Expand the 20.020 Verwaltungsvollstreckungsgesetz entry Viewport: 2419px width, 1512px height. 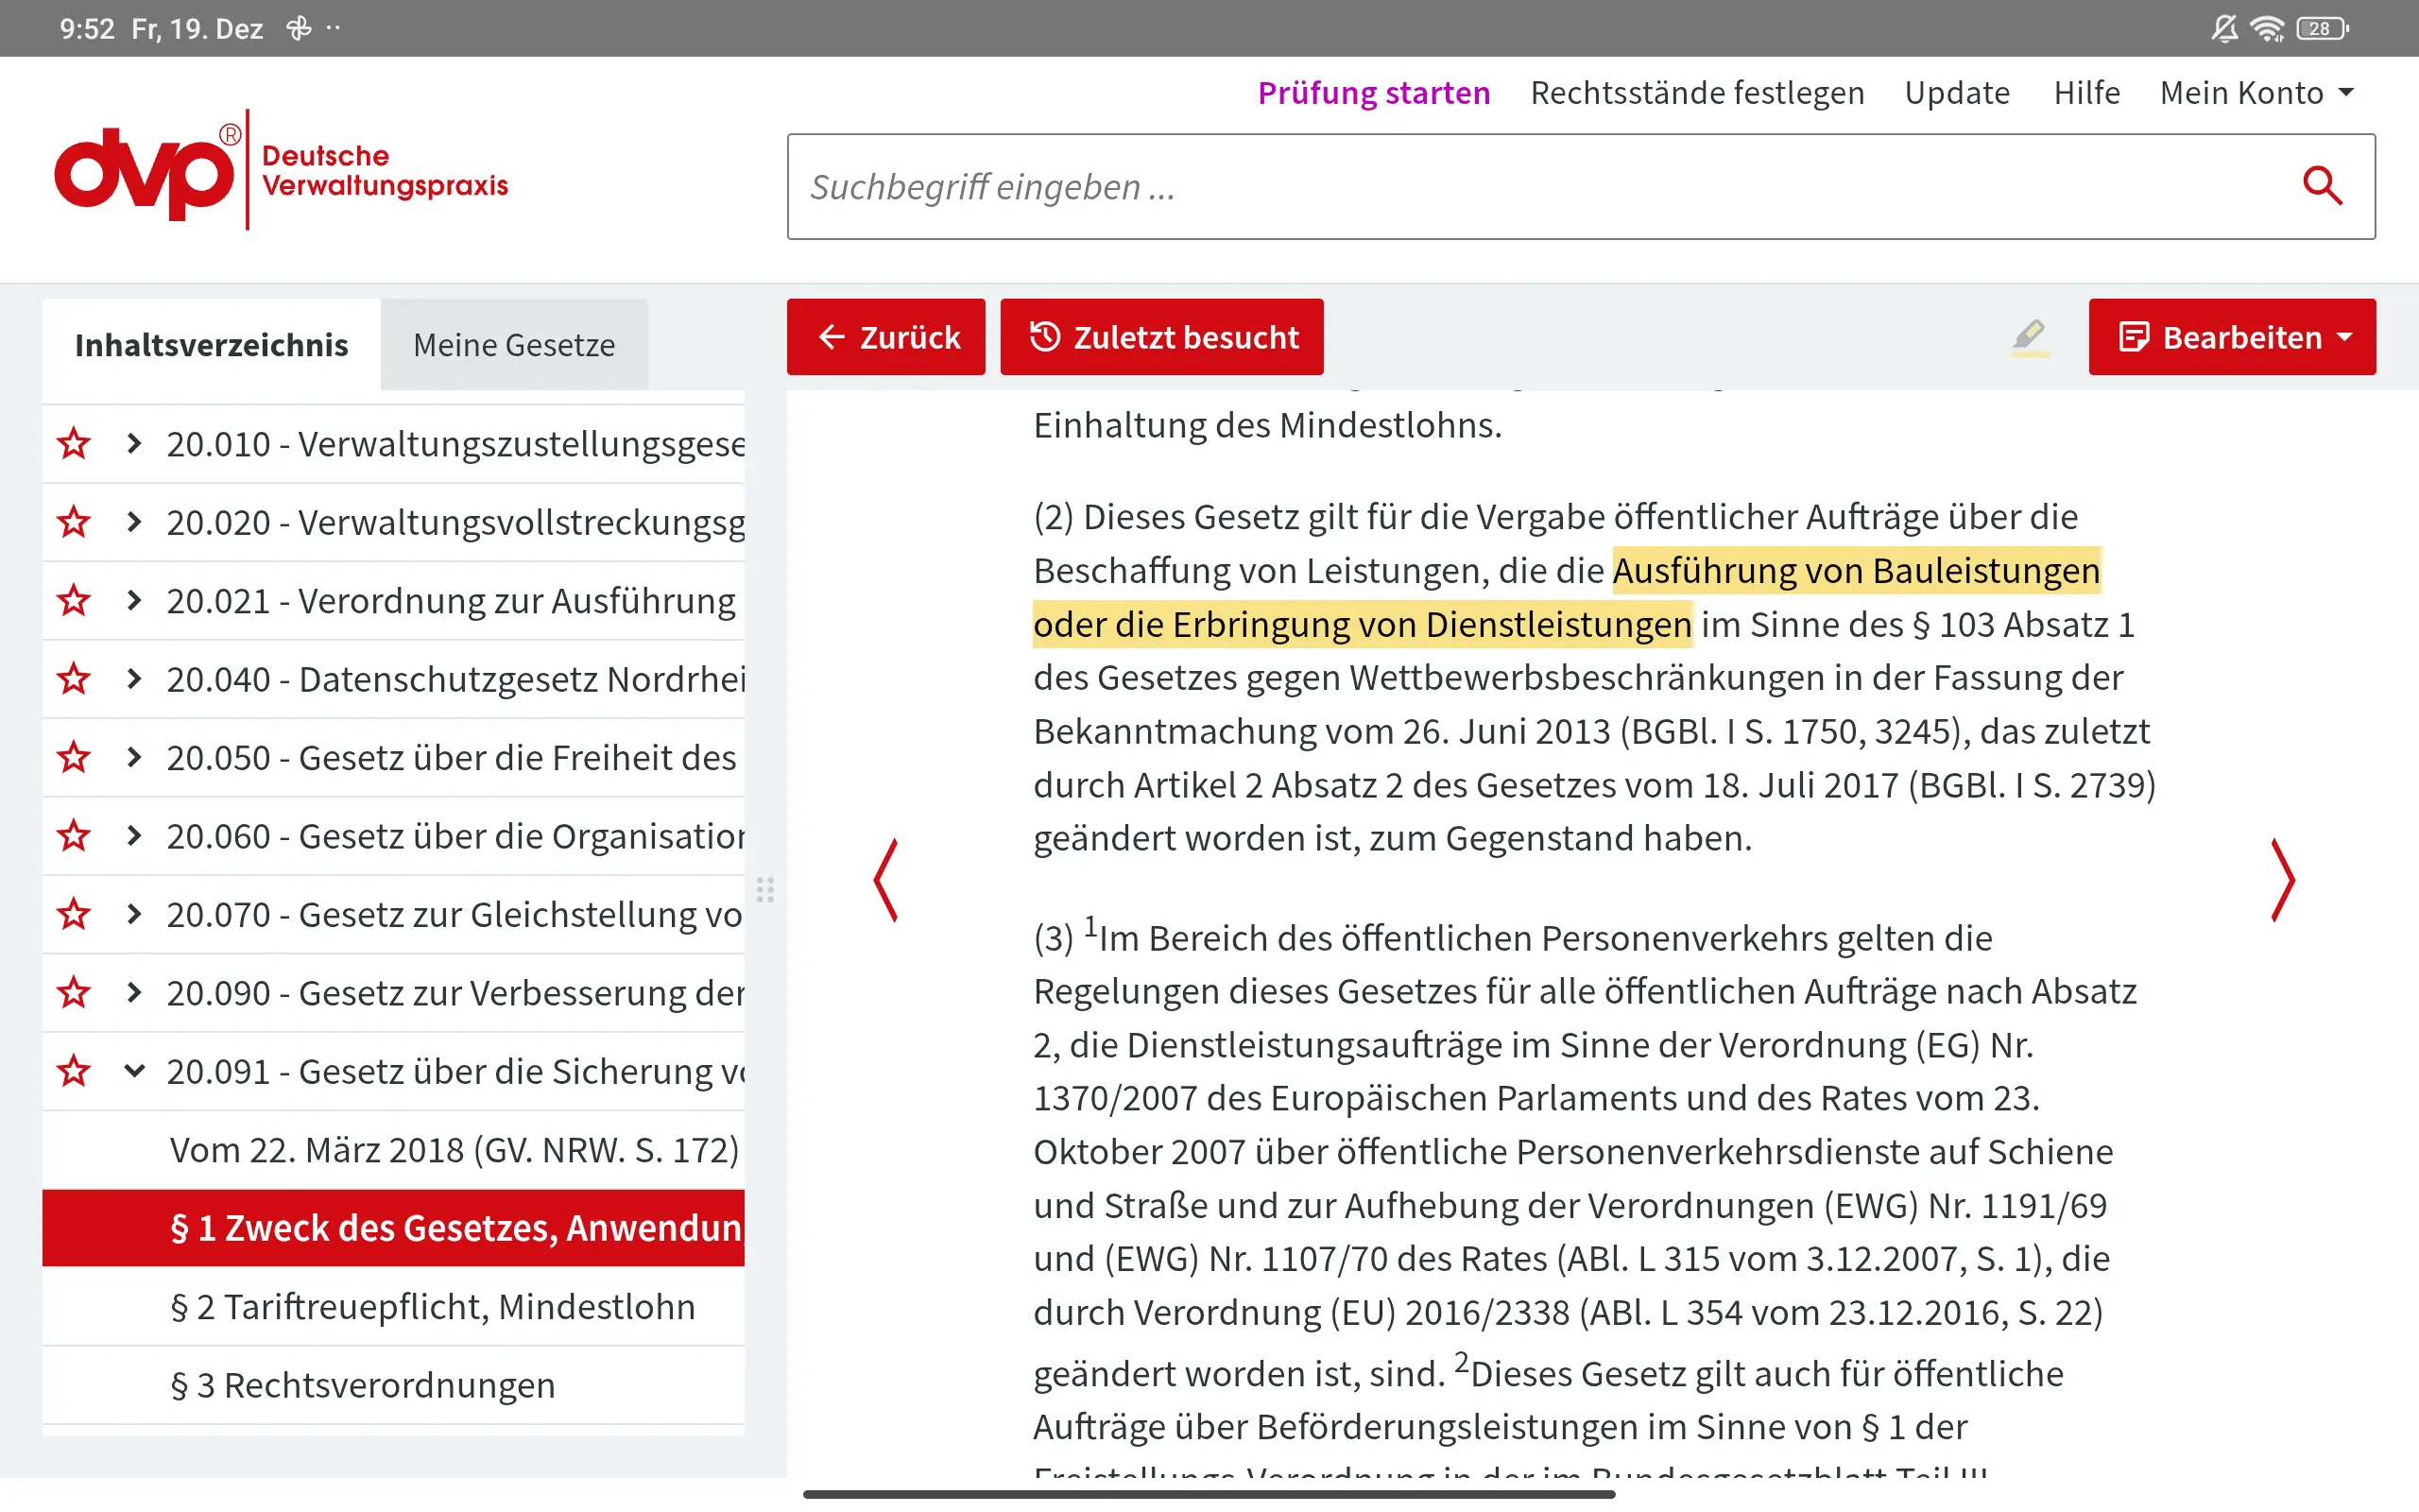[134, 522]
